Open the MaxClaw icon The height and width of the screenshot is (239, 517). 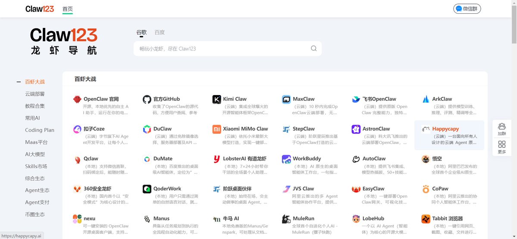coord(286,99)
